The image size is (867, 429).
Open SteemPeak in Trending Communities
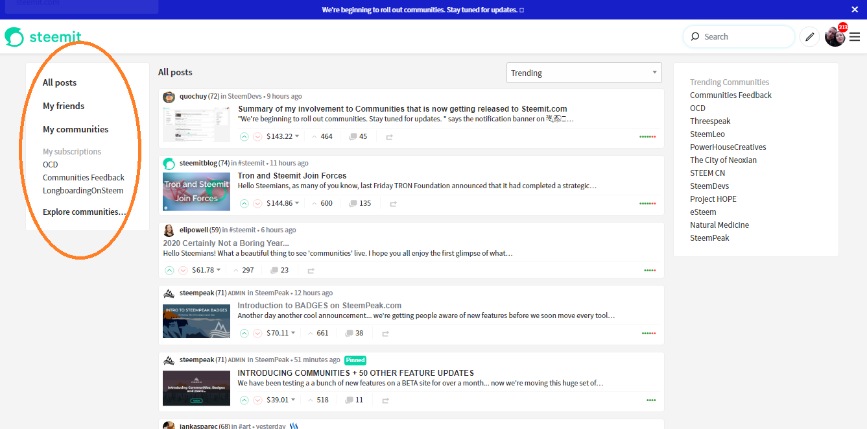click(x=709, y=238)
